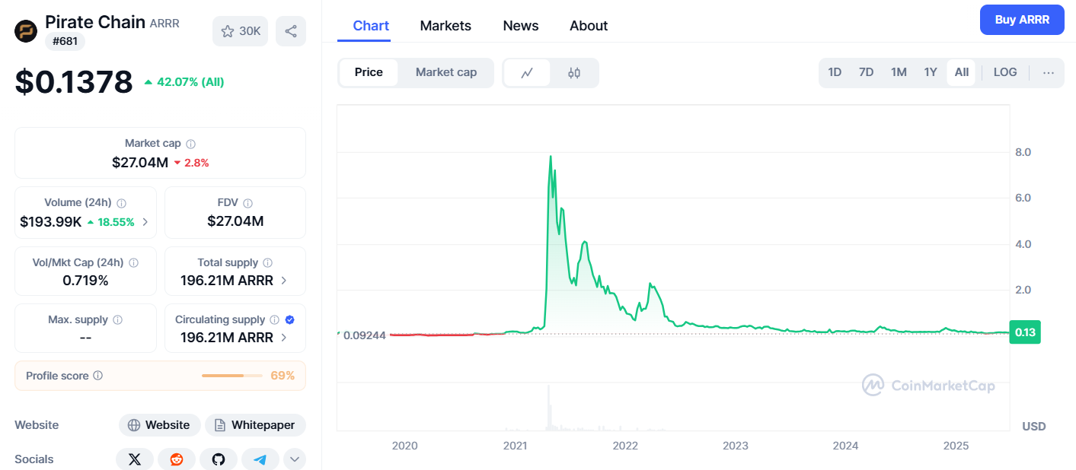The width and height of the screenshot is (1076, 470).
Task: Open the Whitepaper link
Action: [x=255, y=425]
